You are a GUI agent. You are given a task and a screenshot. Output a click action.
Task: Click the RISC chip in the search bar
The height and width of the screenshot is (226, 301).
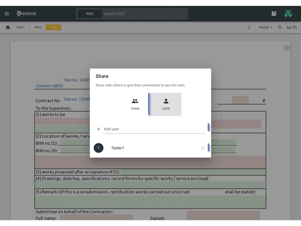pyautogui.click(x=90, y=14)
